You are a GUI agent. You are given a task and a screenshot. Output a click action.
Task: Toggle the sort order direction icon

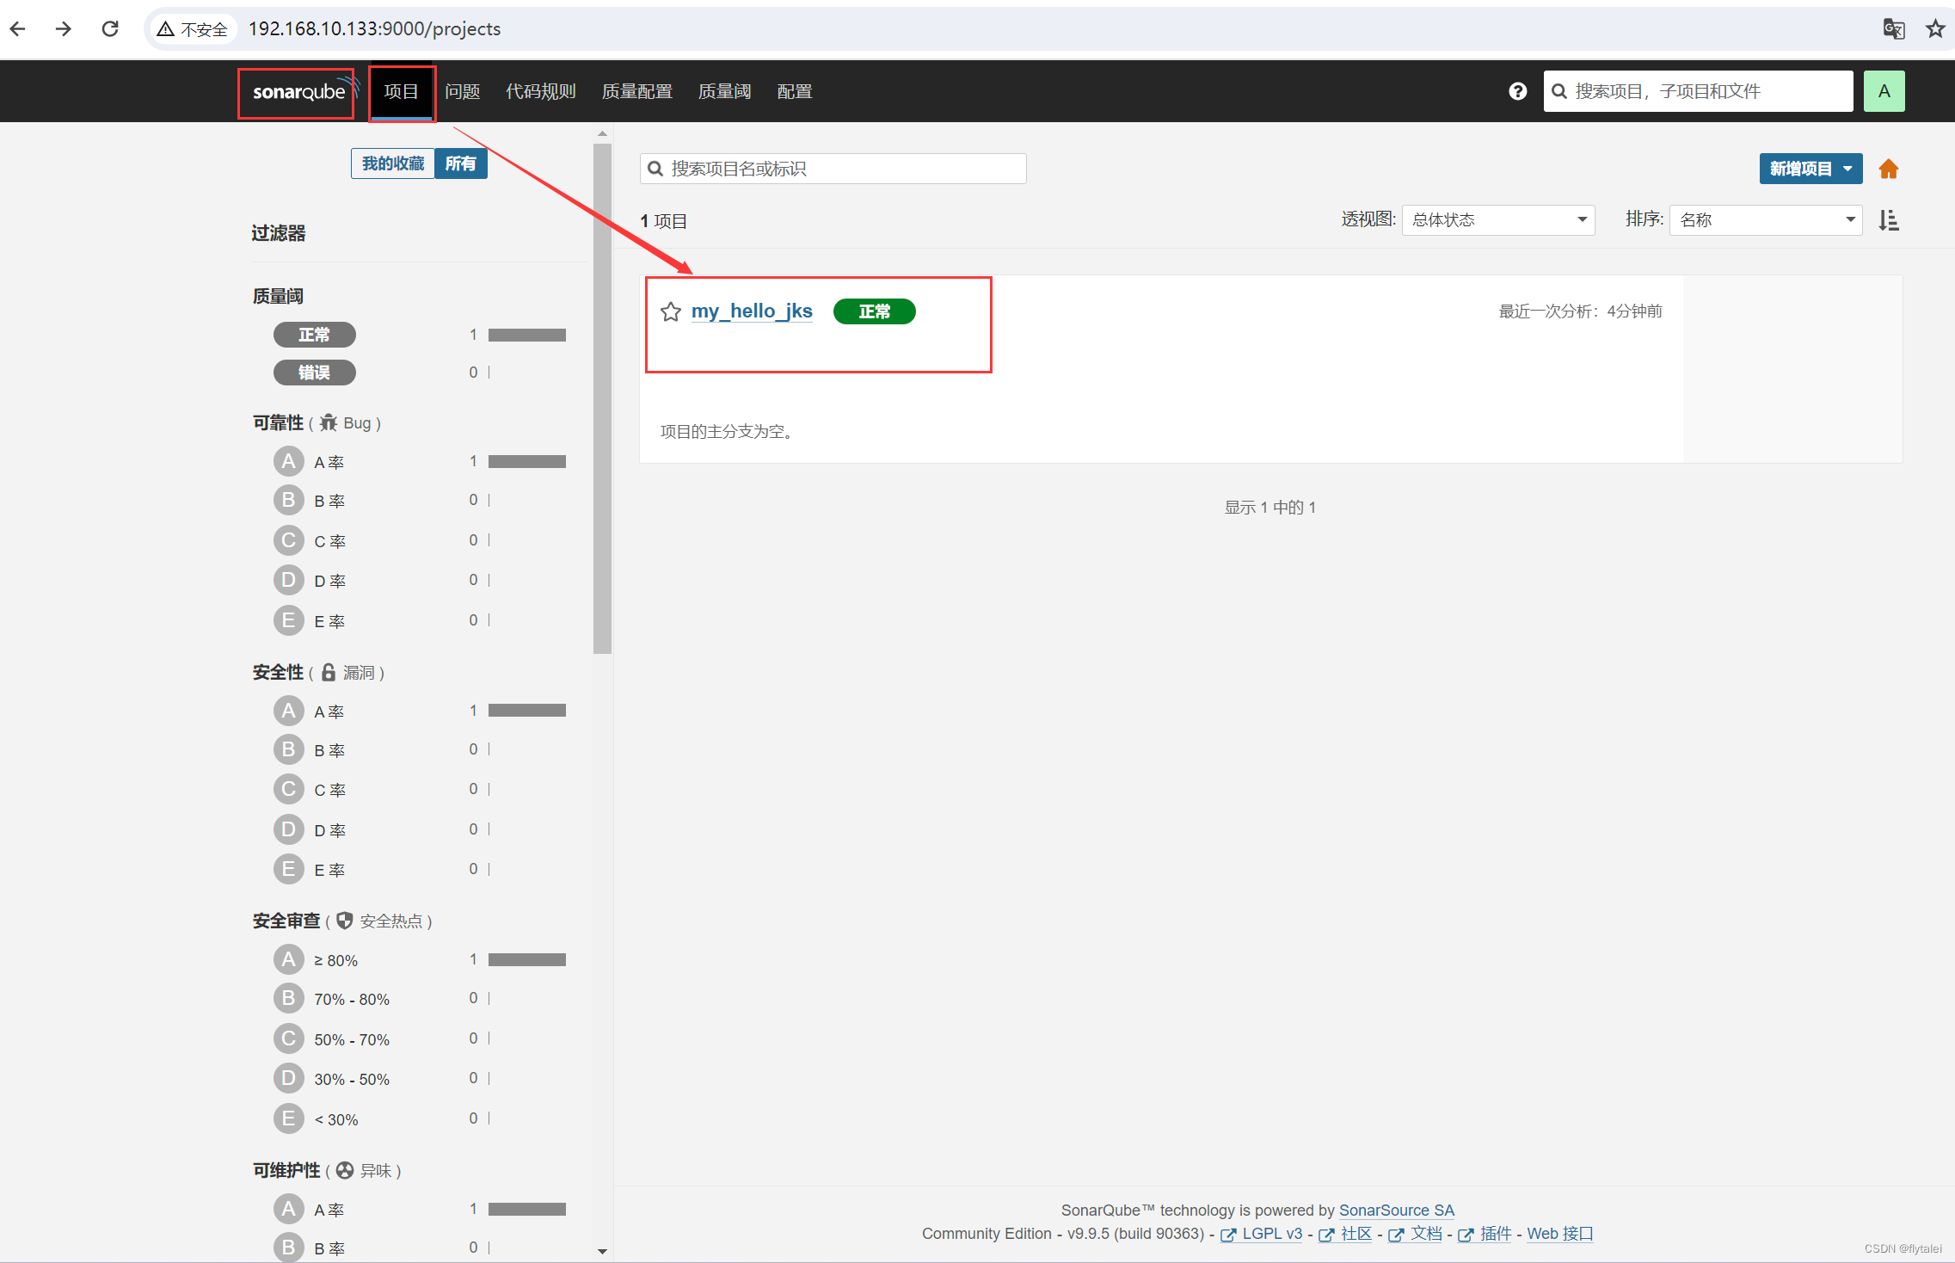click(1889, 220)
